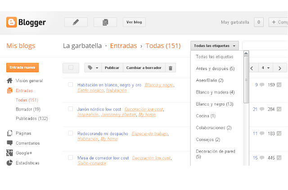Click the labels list scrollbar thumb
This screenshot has width=288, height=190.
(246, 80)
